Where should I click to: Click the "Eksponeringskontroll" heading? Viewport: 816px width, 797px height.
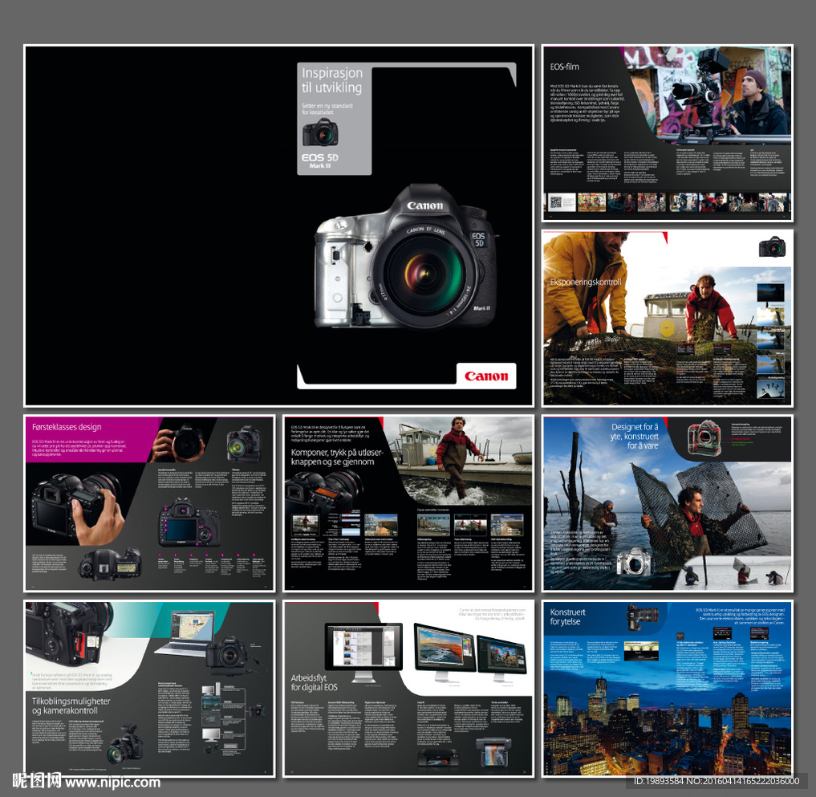[586, 282]
